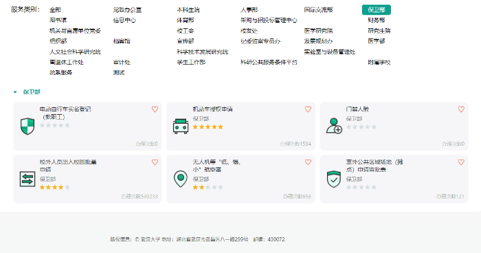Click the 校外人员出入校园批量申请 title
This screenshot has width=481, height=253.
tap(68, 166)
